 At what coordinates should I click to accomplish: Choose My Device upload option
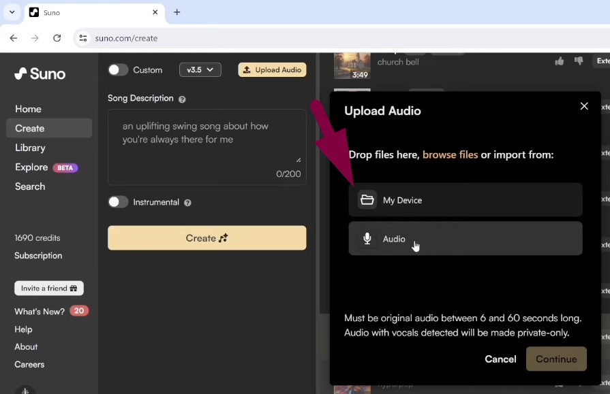click(466, 199)
